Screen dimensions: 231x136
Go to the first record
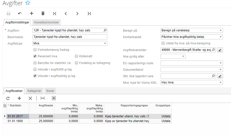tap(54, 13)
